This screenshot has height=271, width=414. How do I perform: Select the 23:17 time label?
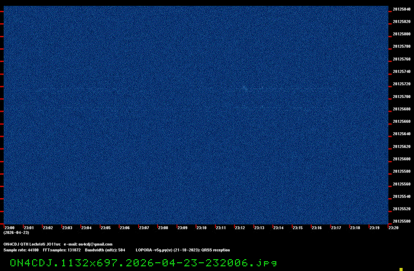pyautogui.click(x=336, y=228)
